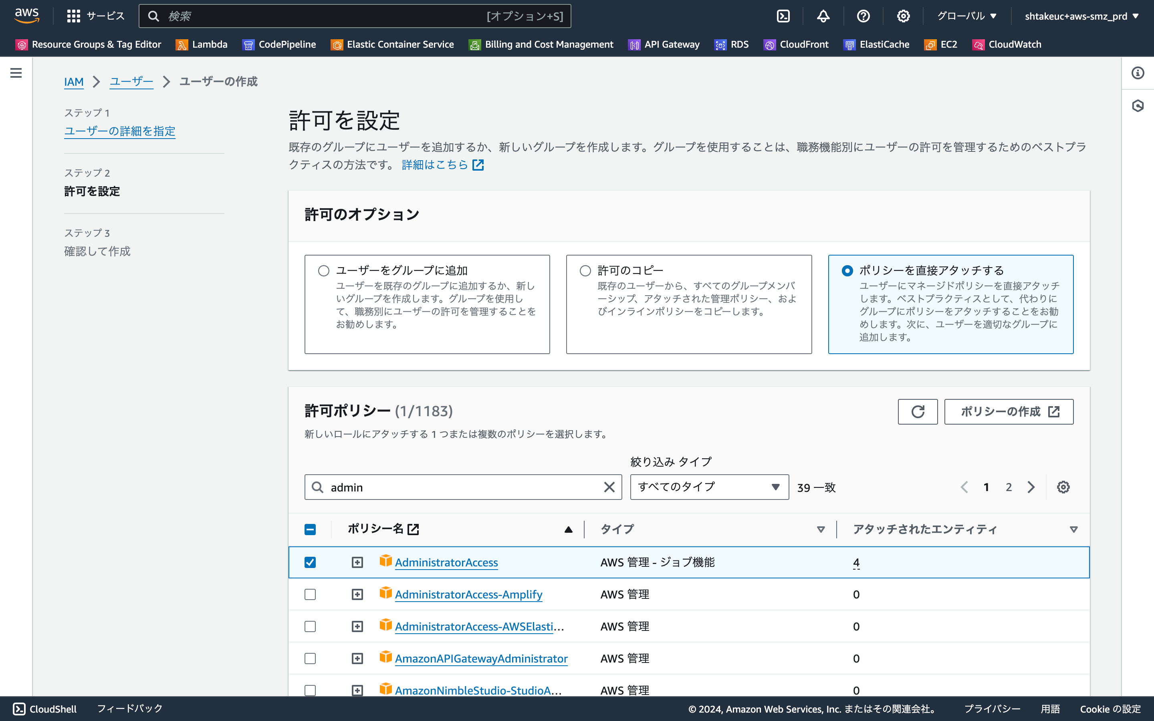Open Resource Groups & Tag Editor shortcut

point(88,44)
